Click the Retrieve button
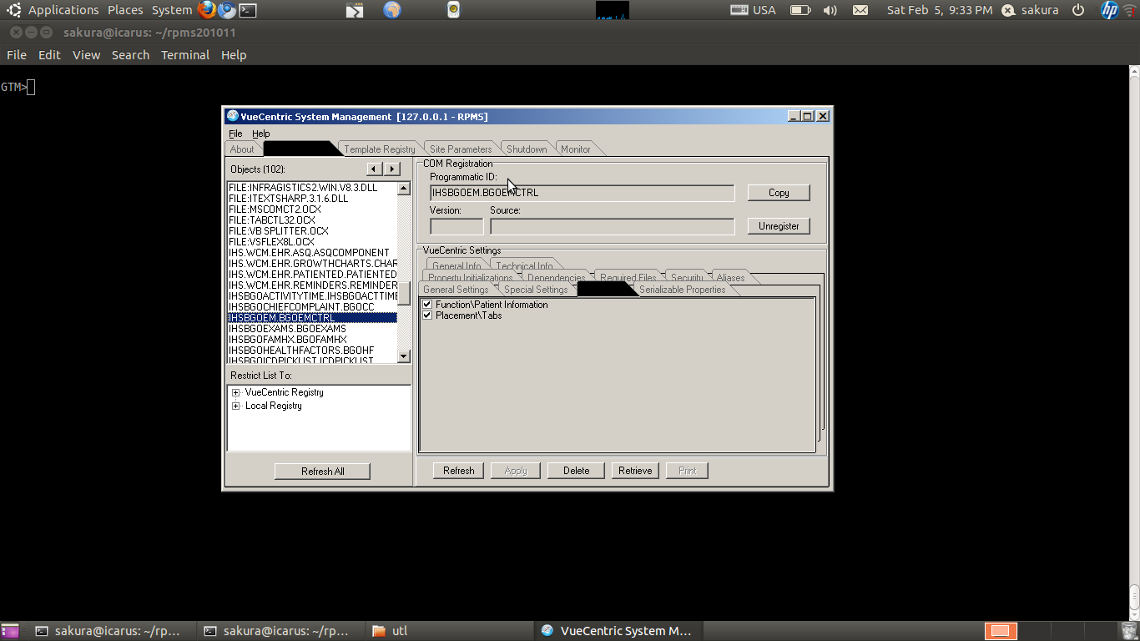The height and width of the screenshot is (641, 1140). pos(635,471)
